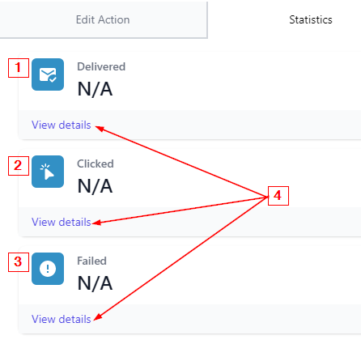Screen dimensions: 361x344
Task: Switch to the Edit Action tab
Action: coord(103,19)
